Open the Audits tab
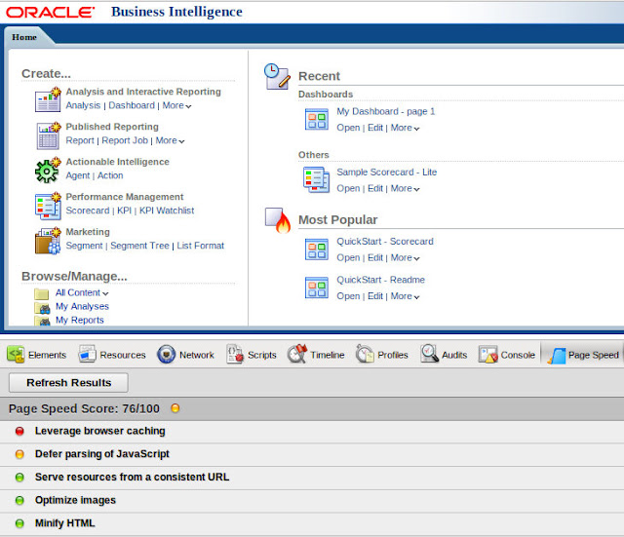 click(444, 355)
